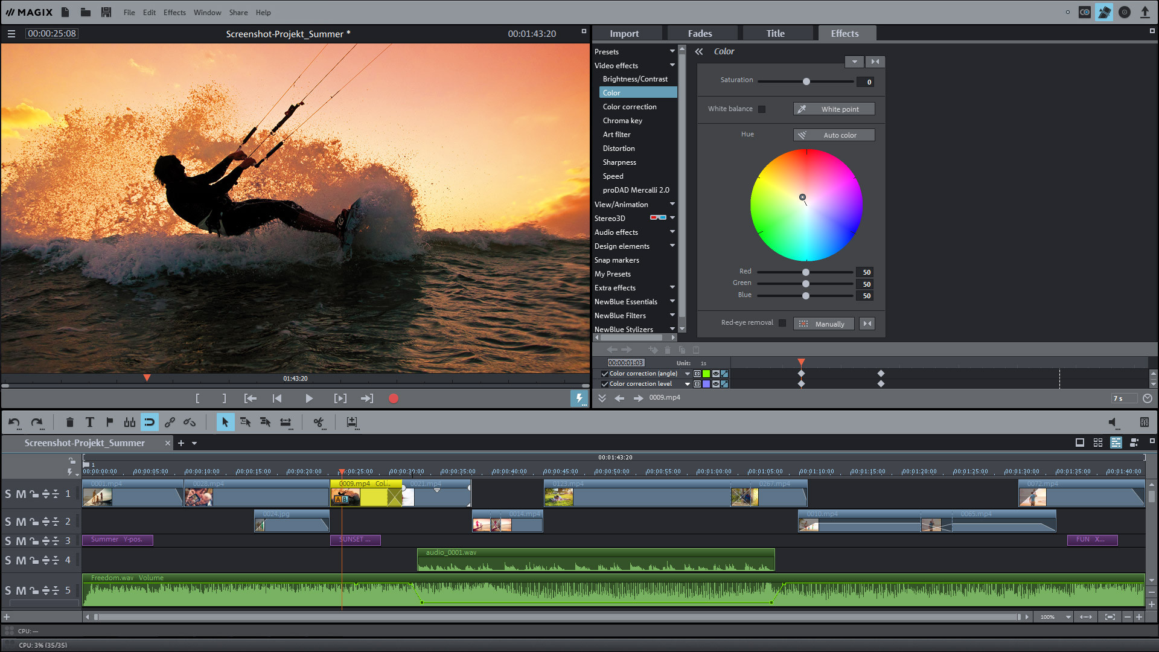
Task: Create a new project with the page icon
Action: coord(65,12)
